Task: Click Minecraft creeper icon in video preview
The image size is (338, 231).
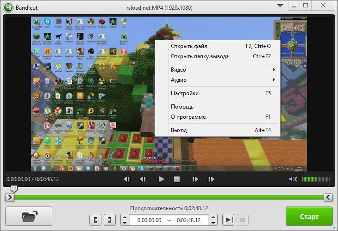Action: (x=37, y=22)
